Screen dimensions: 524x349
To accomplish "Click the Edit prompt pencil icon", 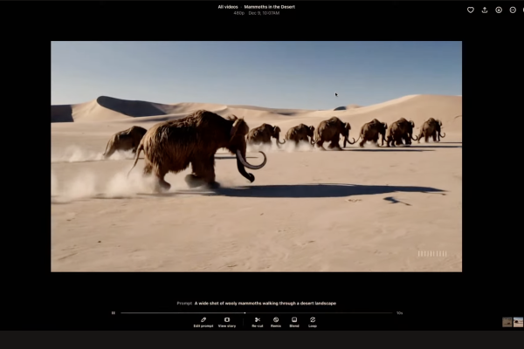I will pyautogui.click(x=203, y=320).
